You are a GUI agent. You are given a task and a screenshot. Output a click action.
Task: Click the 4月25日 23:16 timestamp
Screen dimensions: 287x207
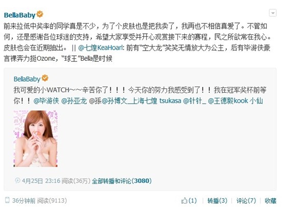[41, 181]
